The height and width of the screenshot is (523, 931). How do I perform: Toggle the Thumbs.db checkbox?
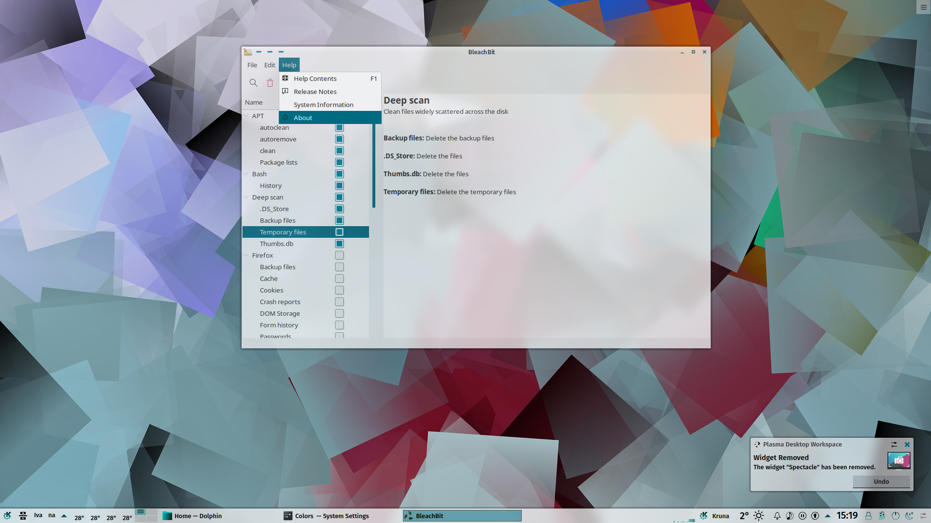click(x=339, y=244)
